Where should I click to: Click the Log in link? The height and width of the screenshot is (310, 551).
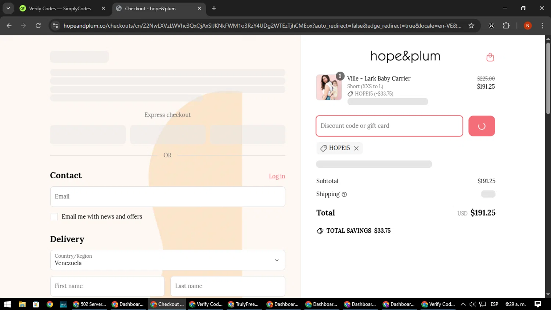click(x=277, y=176)
